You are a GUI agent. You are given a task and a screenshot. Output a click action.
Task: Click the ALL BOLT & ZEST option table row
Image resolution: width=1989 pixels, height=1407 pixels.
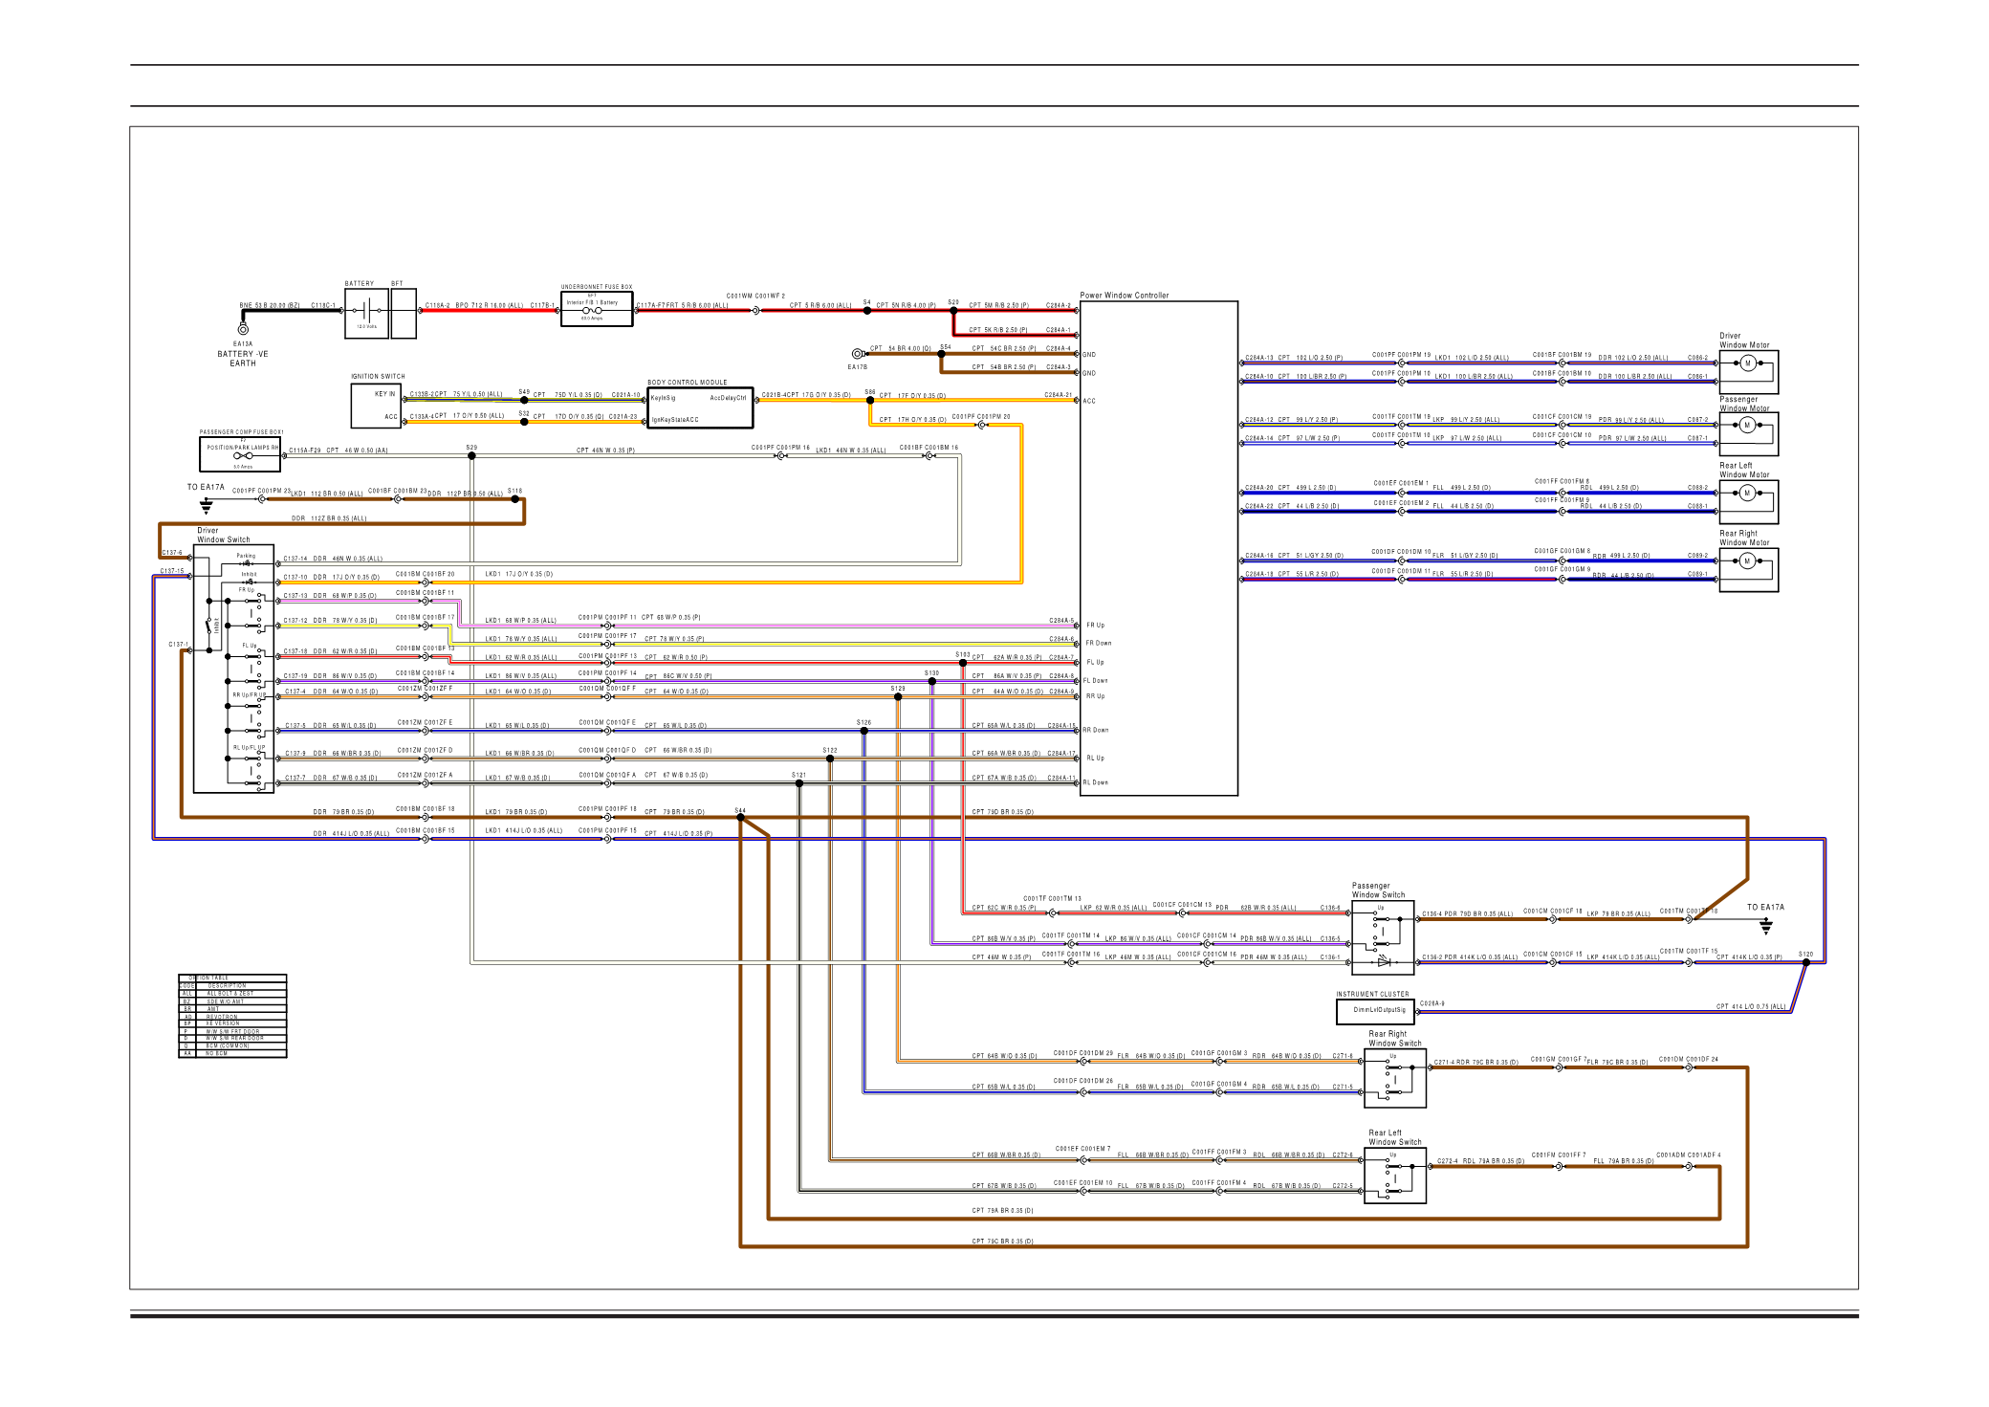point(230,994)
